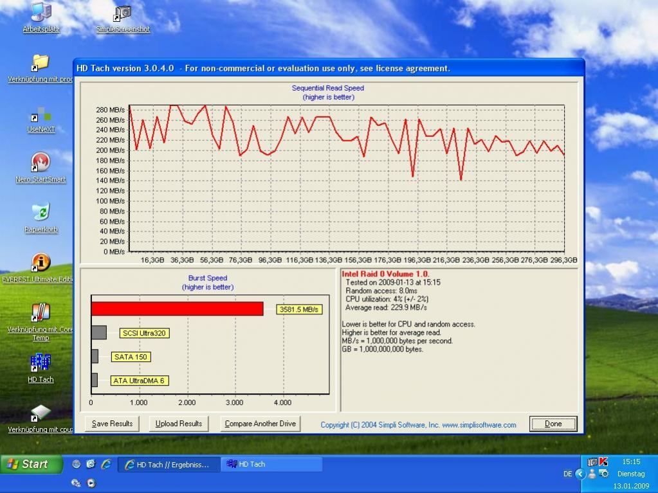Click the SATA 150 label
This screenshot has width=658, height=493.
pos(131,357)
